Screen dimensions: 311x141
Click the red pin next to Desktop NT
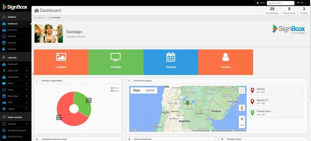point(252,102)
